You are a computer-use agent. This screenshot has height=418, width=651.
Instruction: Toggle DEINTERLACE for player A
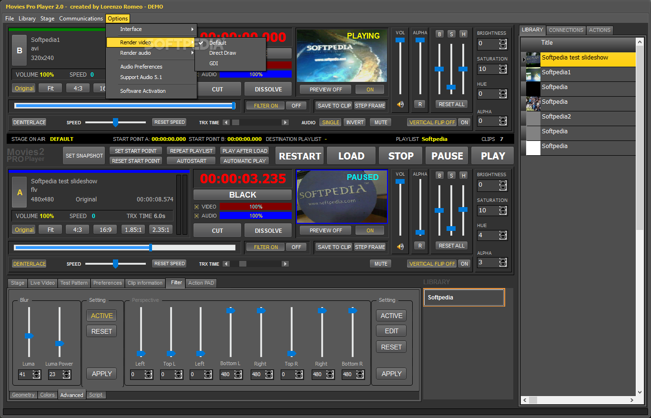tap(29, 264)
